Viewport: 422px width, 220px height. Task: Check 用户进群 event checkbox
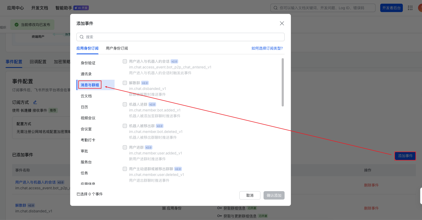pos(125,147)
